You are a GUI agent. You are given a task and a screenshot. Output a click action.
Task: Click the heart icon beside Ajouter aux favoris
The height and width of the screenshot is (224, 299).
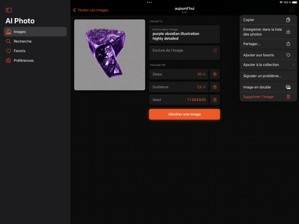coord(288,55)
